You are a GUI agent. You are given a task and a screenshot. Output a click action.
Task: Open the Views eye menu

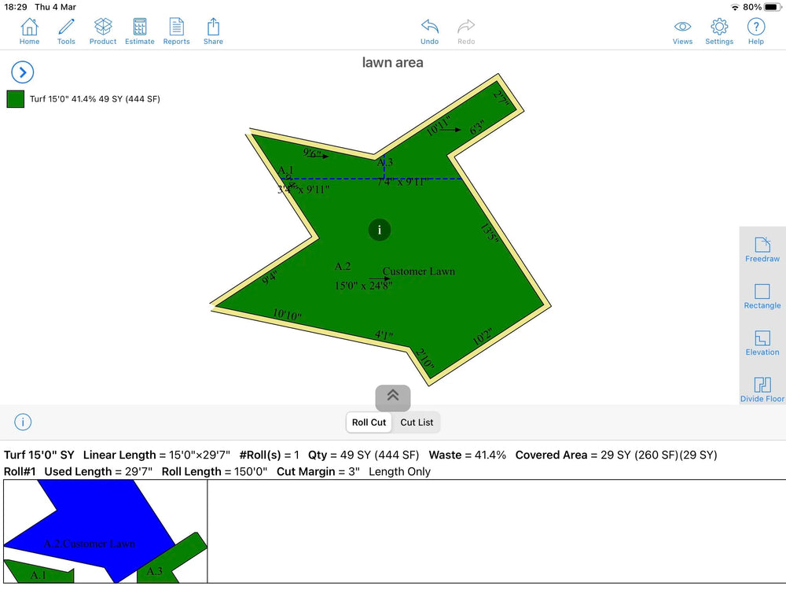point(682,31)
